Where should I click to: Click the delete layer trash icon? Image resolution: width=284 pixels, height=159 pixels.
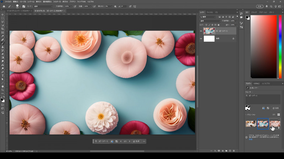point(234,151)
